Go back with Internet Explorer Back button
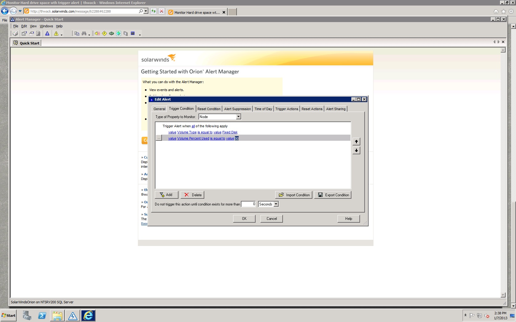The image size is (516, 322). coord(5,11)
